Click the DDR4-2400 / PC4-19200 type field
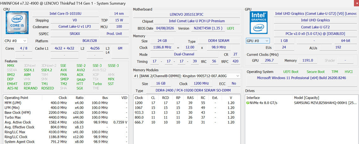 [193, 91]
